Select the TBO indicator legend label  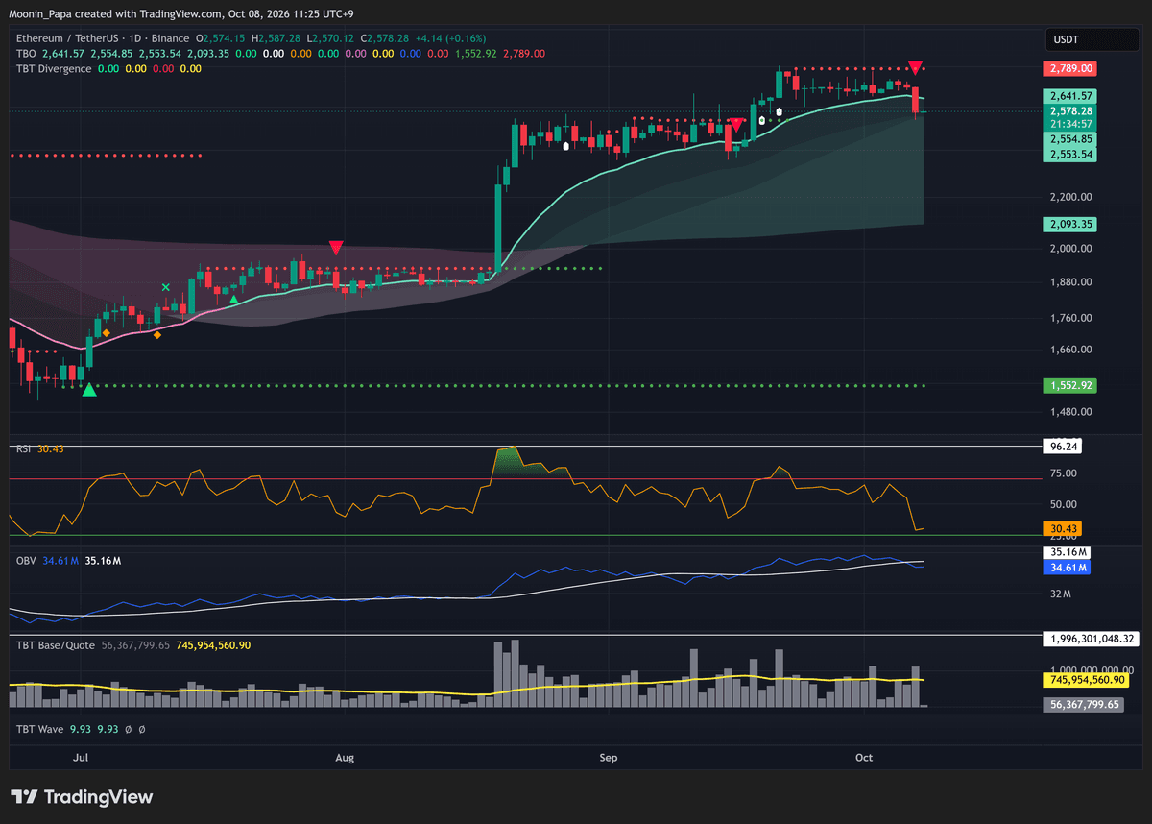pos(25,54)
